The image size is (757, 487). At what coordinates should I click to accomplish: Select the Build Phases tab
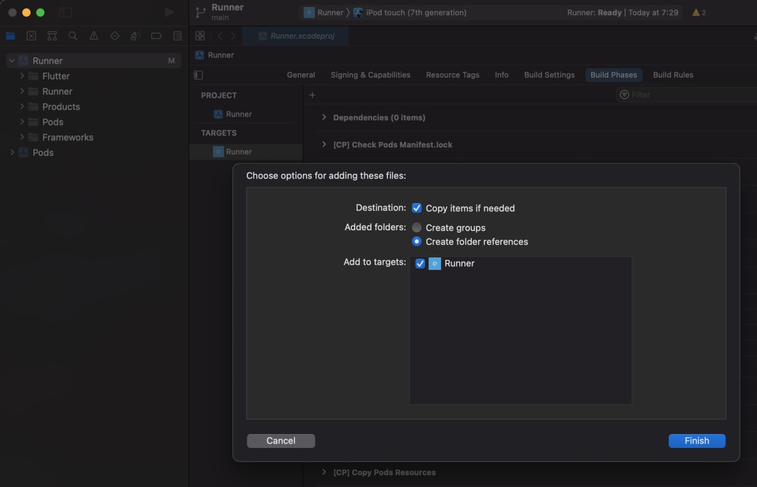(614, 74)
